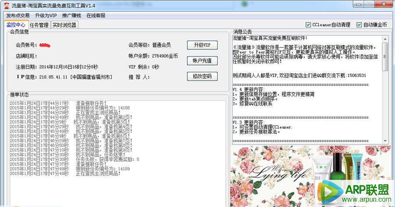Image resolution: width=395 pixels, height=207 pixels.
Task: Click log line with task number 14189
Action: [x=70, y=169]
